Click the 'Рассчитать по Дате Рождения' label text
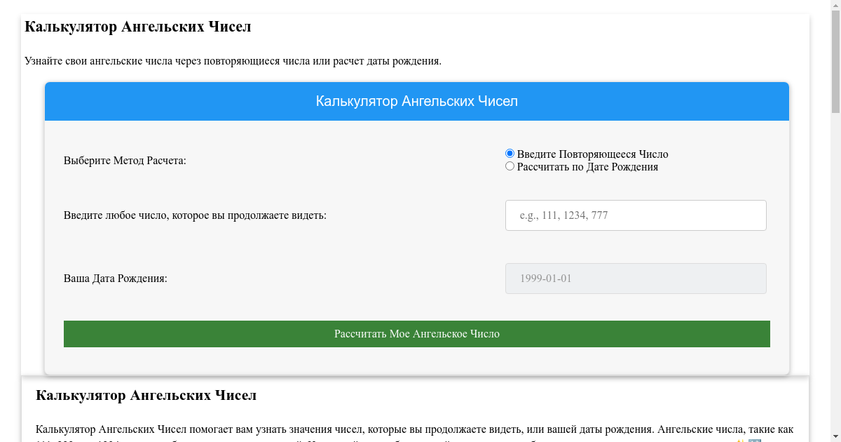 click(587, 167)
